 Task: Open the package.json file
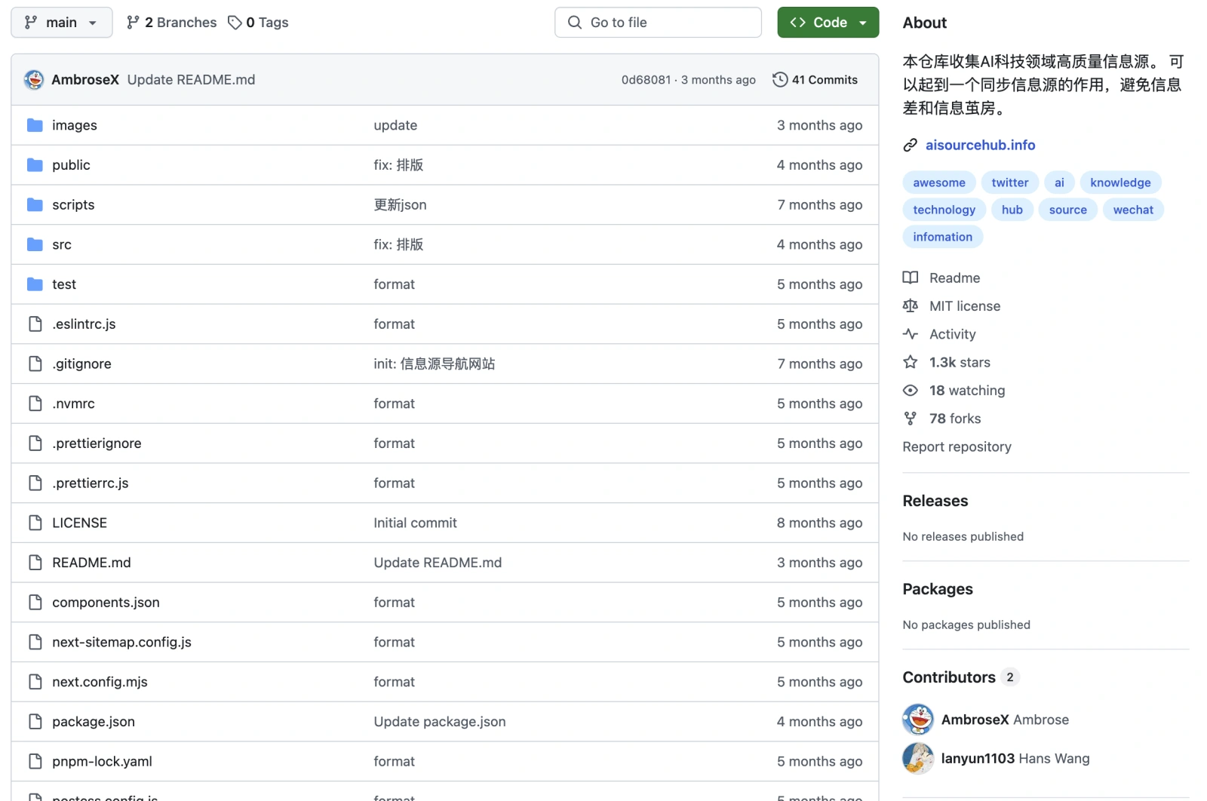[x=94, y=722]
